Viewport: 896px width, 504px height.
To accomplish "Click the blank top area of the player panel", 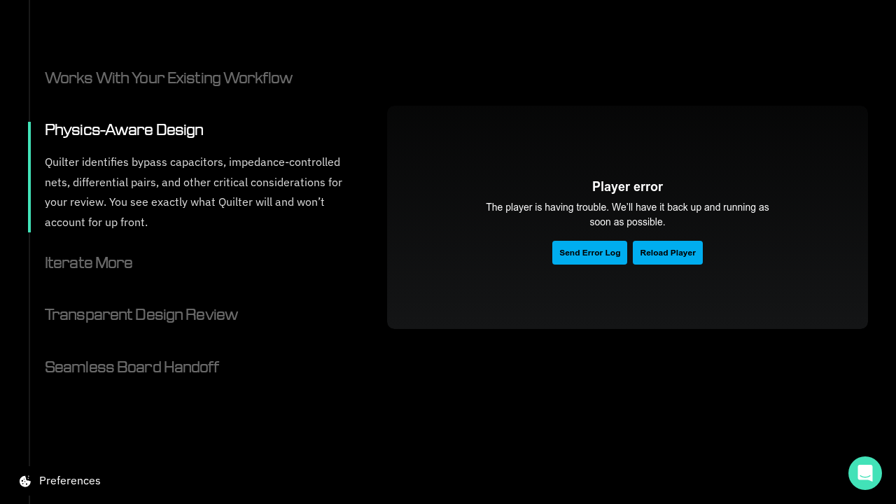I will 627,136.
